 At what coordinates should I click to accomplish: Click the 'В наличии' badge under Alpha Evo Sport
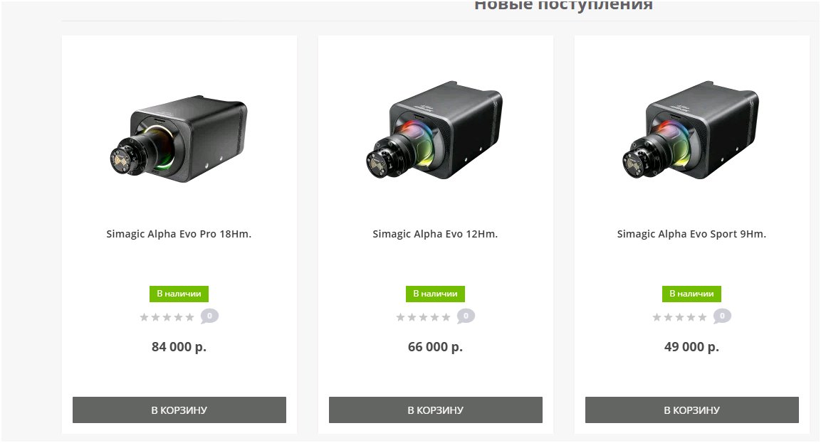point(691,294)
